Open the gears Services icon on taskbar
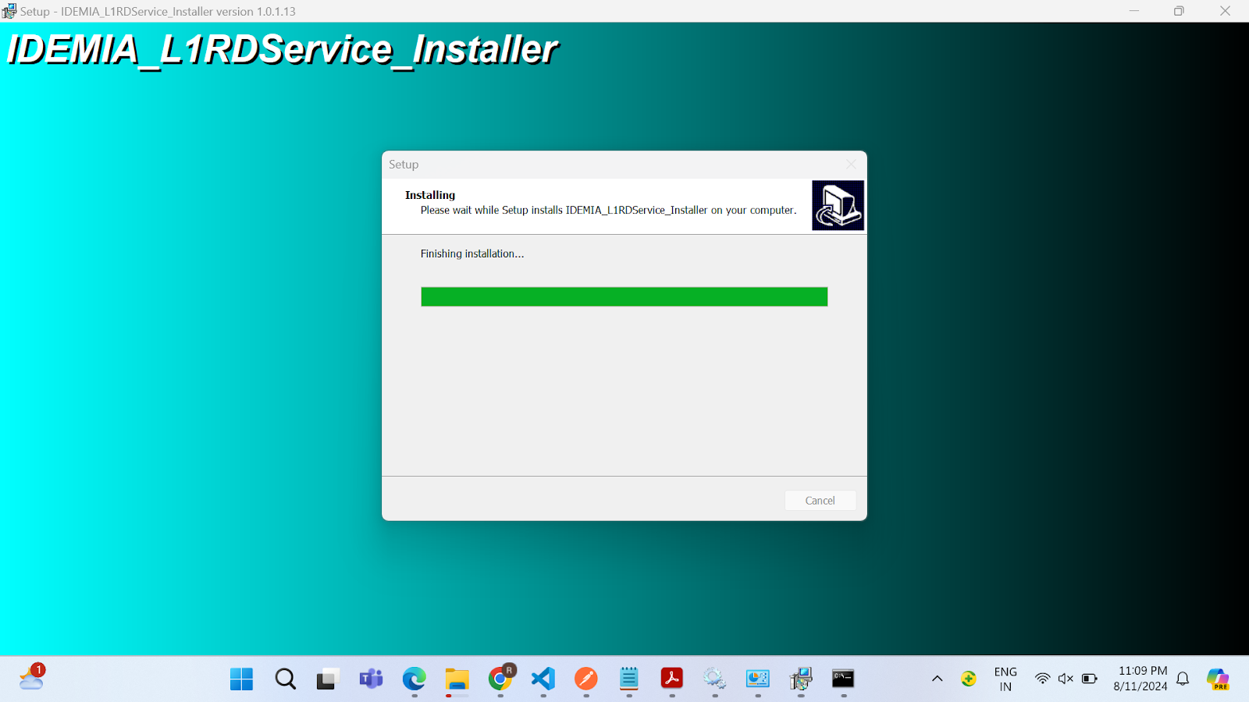The width and height of the screenshot is (1249, 702). 714,679
